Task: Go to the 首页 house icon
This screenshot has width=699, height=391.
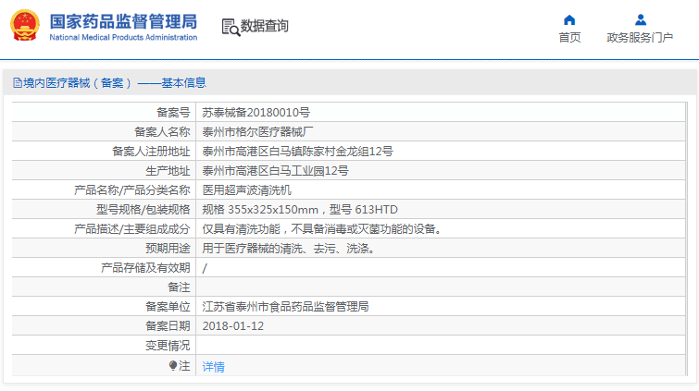Action: coord(569,20)
